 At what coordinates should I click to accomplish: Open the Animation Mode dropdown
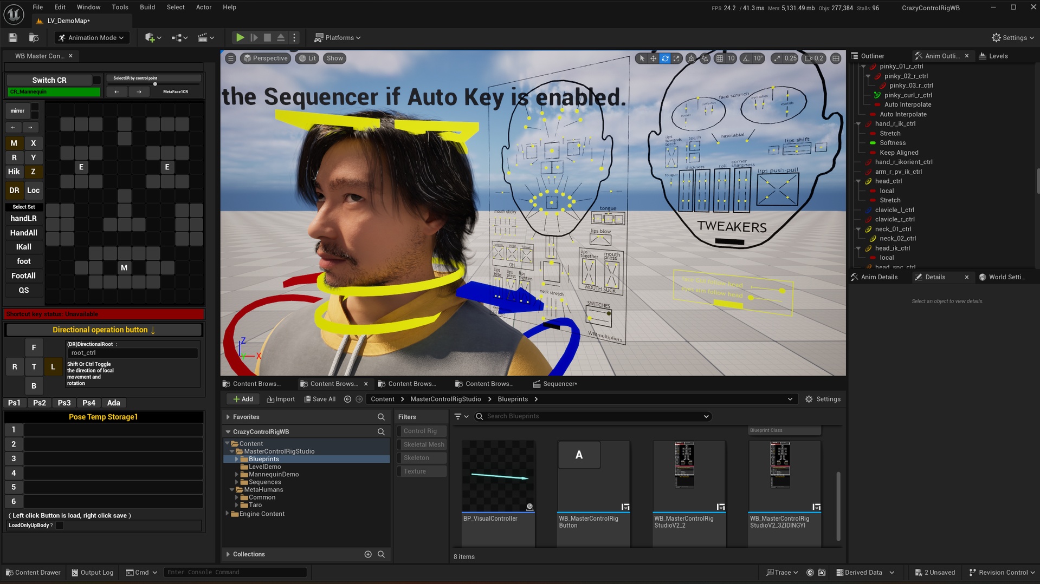tap(92, 38)
